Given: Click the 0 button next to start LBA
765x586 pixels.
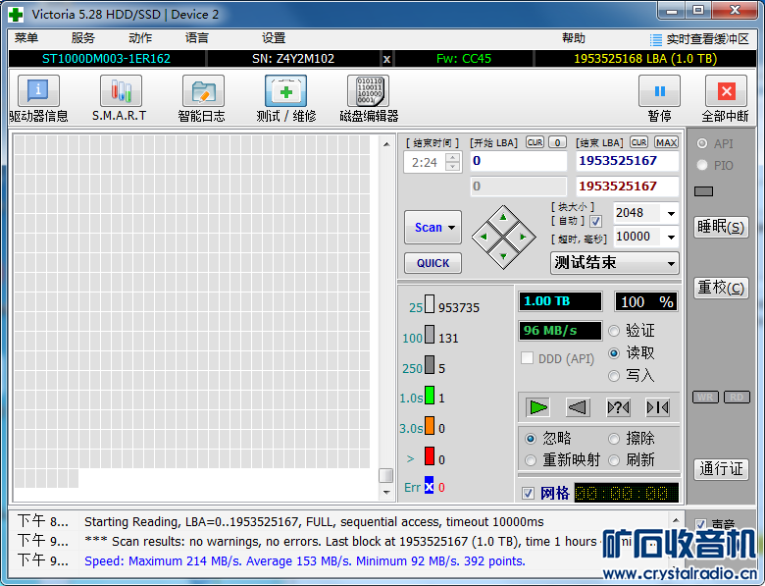Looking at the screenshot, I should 557,142.
